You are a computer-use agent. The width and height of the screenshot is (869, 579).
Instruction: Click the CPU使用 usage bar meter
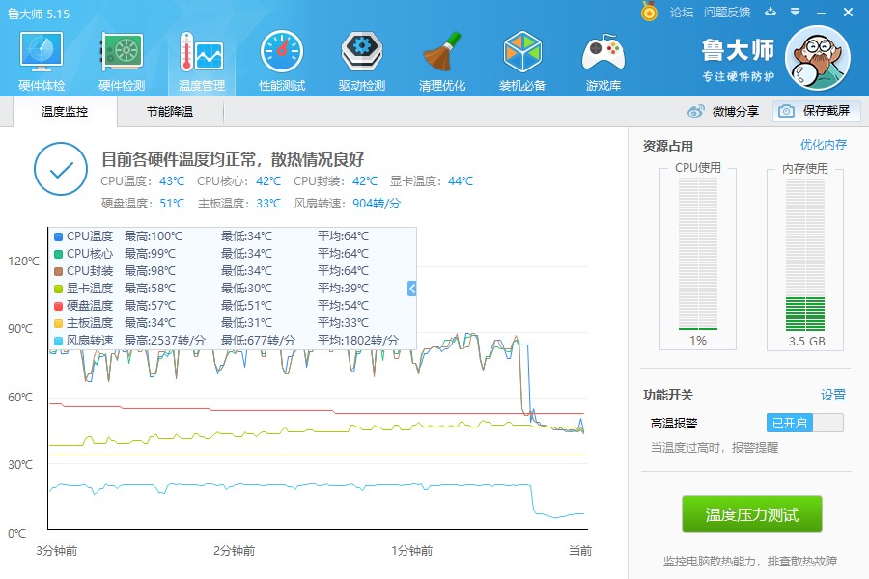click(x=698, y=255)
